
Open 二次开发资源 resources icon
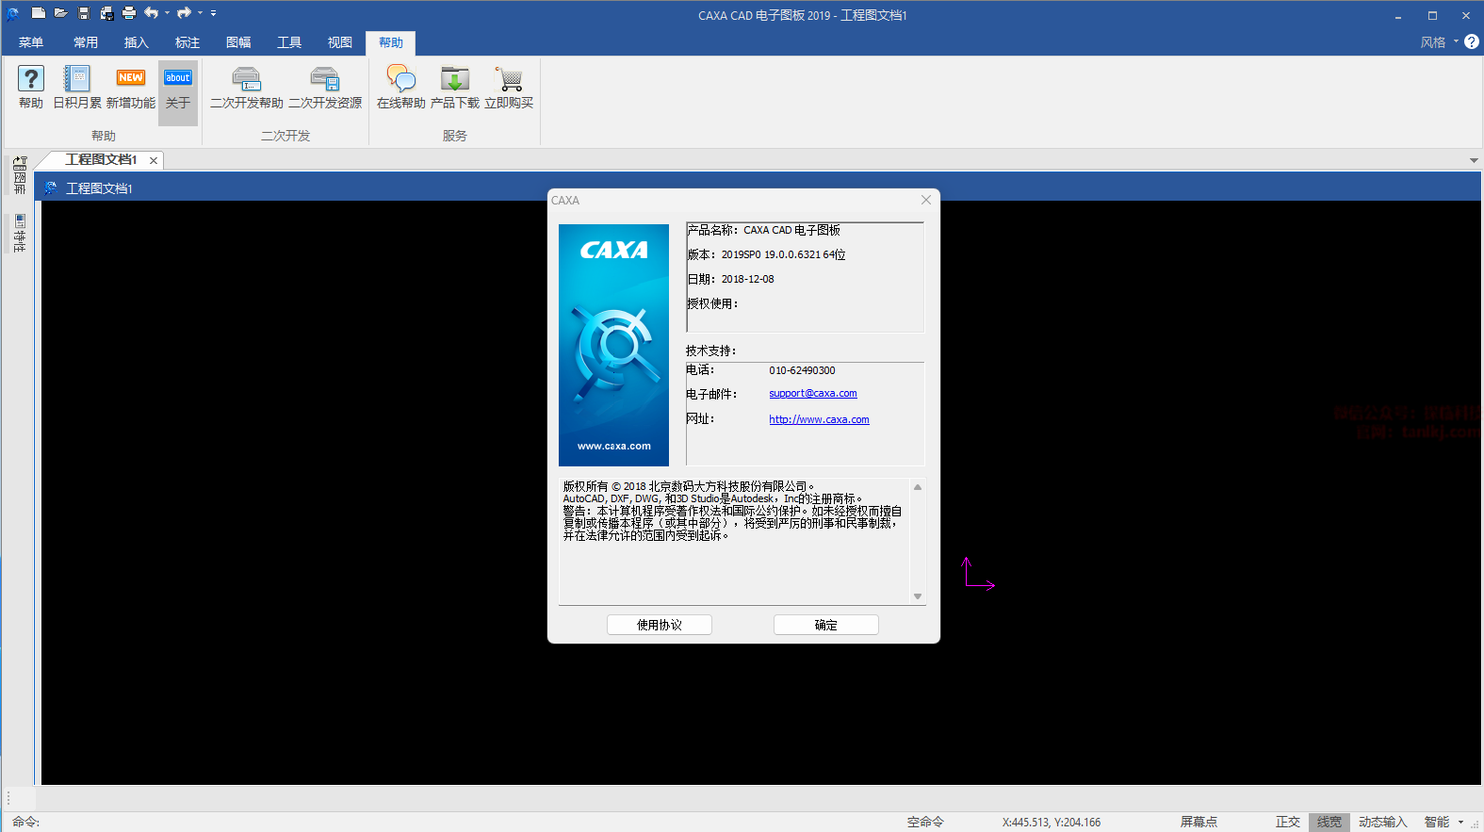tap(325, 79)
